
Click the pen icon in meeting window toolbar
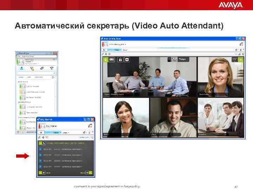coord(103,54)
